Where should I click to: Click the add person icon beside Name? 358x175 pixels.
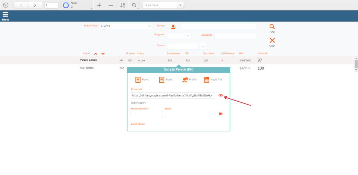pos(173,26)
